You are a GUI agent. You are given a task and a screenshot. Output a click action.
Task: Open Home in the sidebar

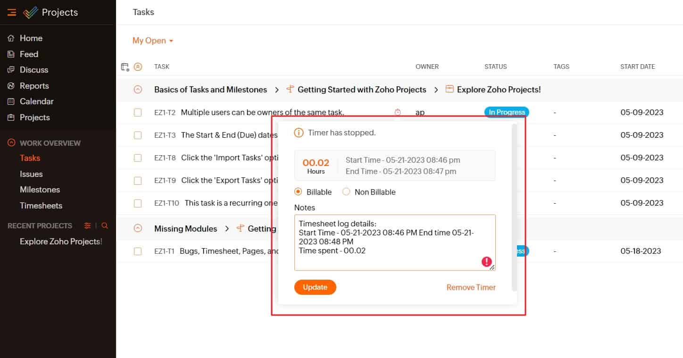(31, 38)
